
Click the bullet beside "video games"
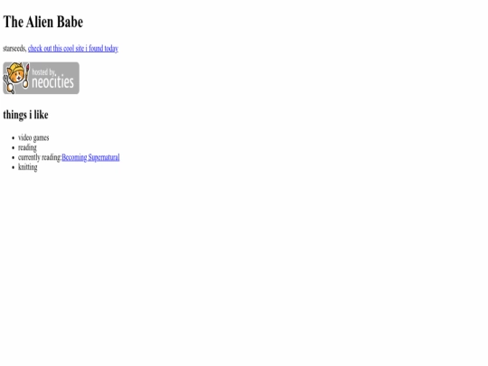(x=13, y=138)
